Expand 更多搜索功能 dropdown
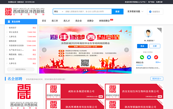The image size is (173, 109). click(136, 11)
